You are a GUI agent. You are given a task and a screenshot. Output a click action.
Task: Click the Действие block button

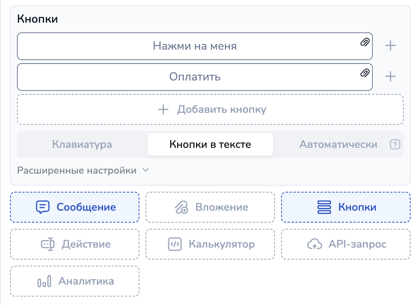(x=75, y=244)
